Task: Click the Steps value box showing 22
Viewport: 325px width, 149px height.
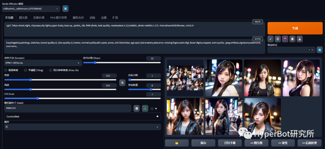Action: click(153, 58)
